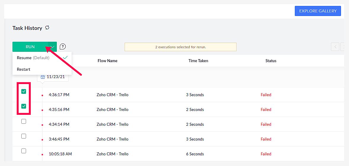Open the 11/23/21 date picker field

tap(55, 77)
